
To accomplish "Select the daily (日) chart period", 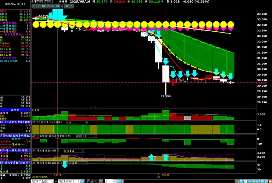I will tap(62, 6).
